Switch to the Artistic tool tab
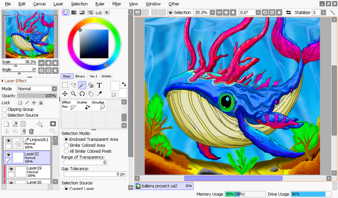Screen dimensions: 338x198 coord(107,76)
